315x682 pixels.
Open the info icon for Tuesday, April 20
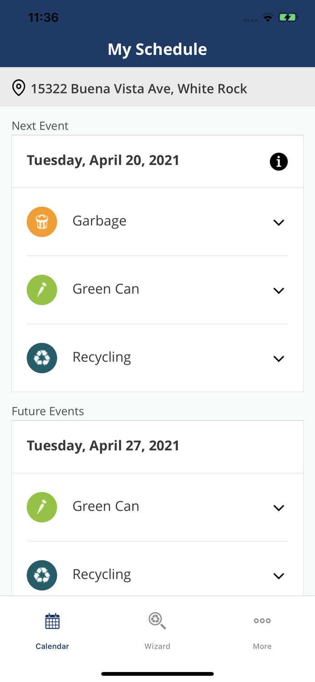click(279, 161)
